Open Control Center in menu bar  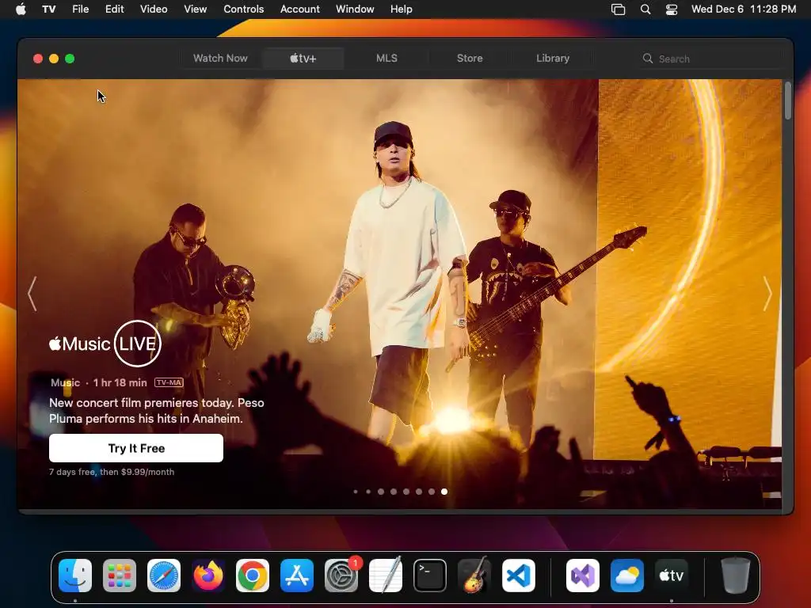(672, 9)
